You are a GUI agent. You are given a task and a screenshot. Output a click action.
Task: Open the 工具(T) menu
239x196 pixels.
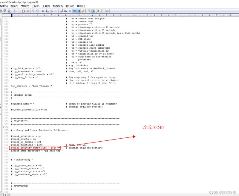[x=46, y=6]
